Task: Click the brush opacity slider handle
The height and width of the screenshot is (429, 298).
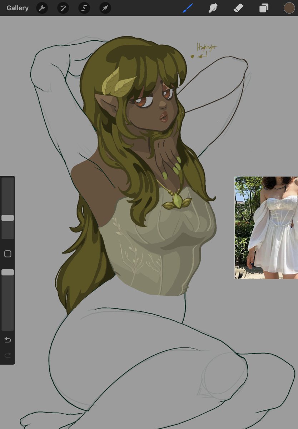Action: click(x=8, y=272)
